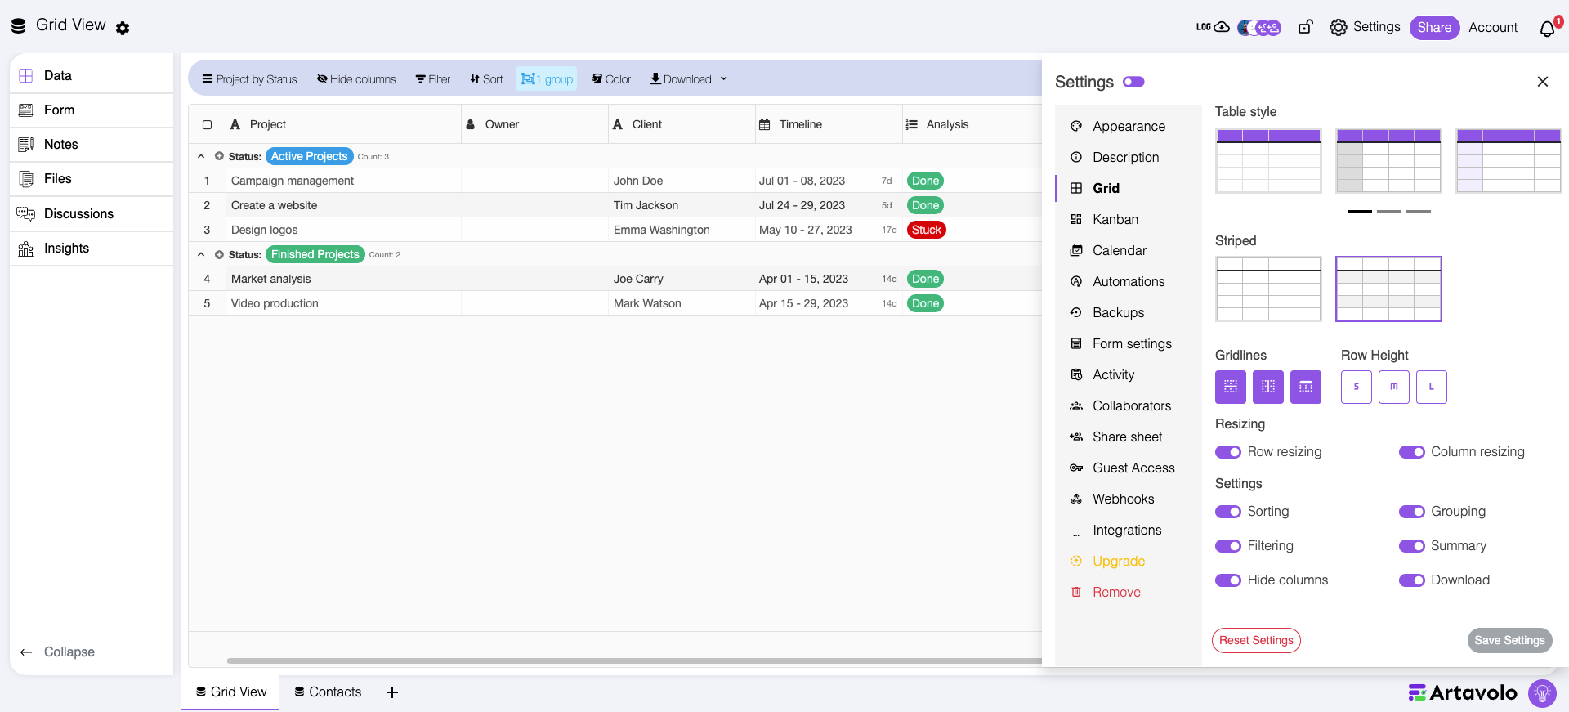
Task: Toggle Row resizing switch
Action: point(1228,452)
